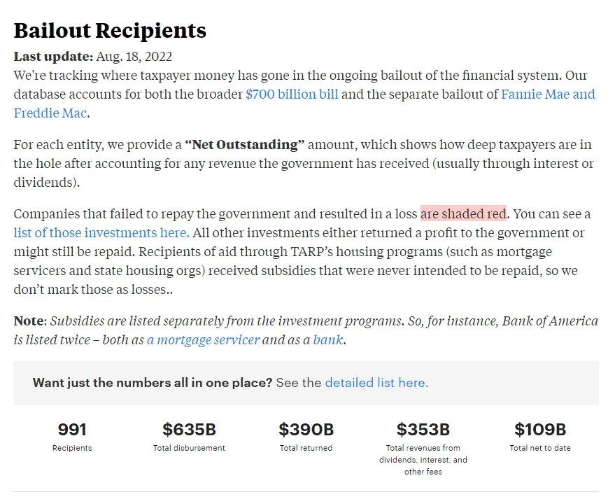Click 'Want just the numbers all in one place?'
The image size is (615, 499).
click(x=153, y=383)
